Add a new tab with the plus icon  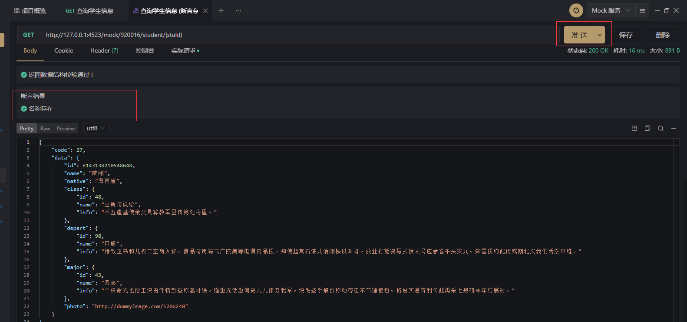tap(221, 10)
